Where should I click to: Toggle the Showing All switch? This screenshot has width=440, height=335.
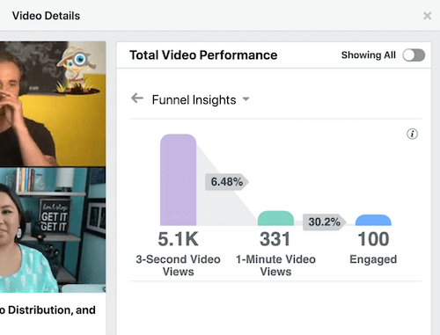[414, 55]
